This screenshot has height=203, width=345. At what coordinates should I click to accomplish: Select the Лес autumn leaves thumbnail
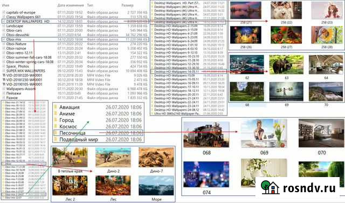click(x=113, y=185)
